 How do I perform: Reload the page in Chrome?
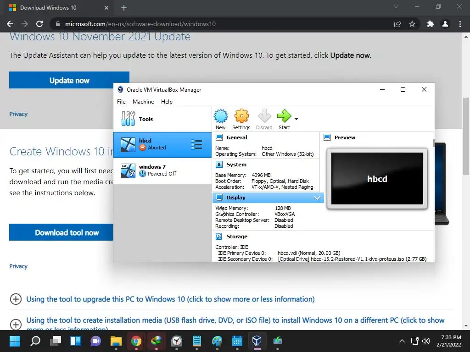pyautogui.click(x=39, y=24)
